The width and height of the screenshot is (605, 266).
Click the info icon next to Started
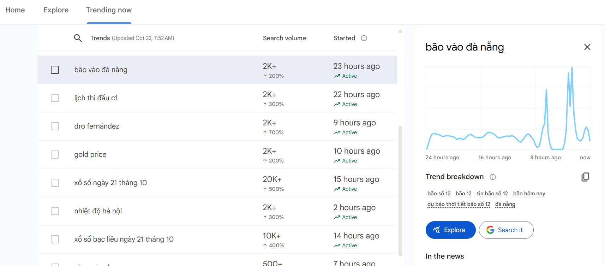tap(364, 38)
